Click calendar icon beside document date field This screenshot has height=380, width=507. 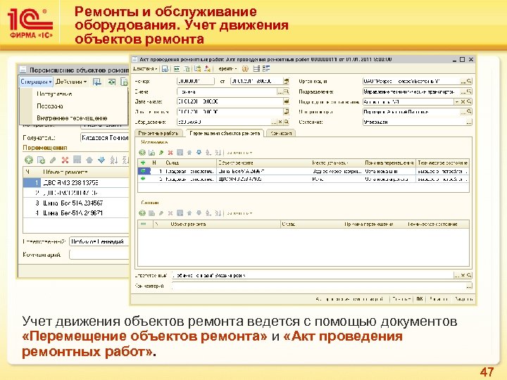pos(286,81)
